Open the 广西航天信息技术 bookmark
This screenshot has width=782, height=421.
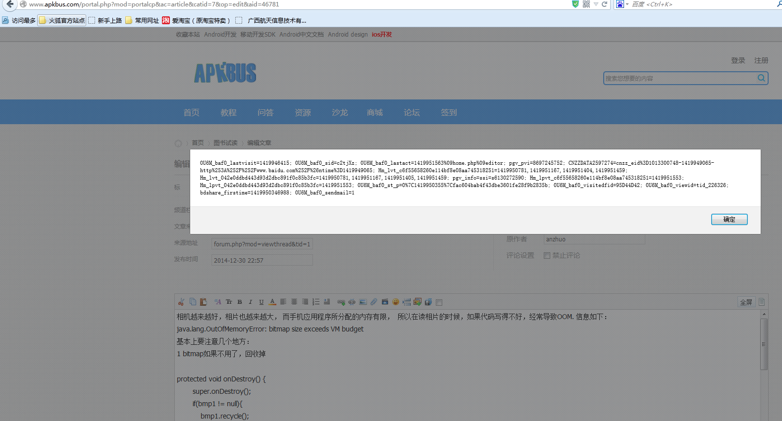point(271,20)
